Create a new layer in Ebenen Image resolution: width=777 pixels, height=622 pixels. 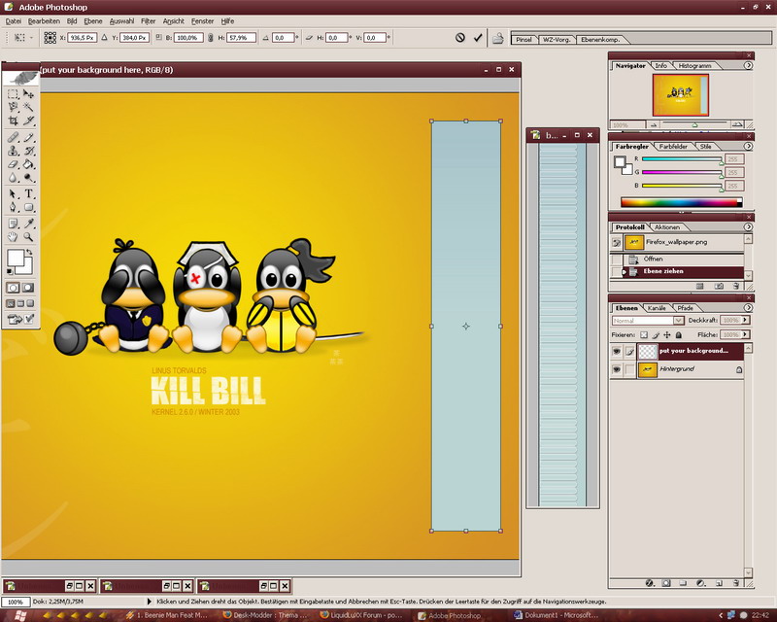click(x=719, y=583)
